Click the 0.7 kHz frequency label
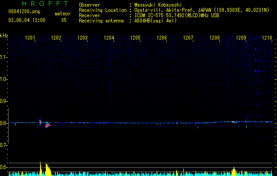 click(4, 145)
